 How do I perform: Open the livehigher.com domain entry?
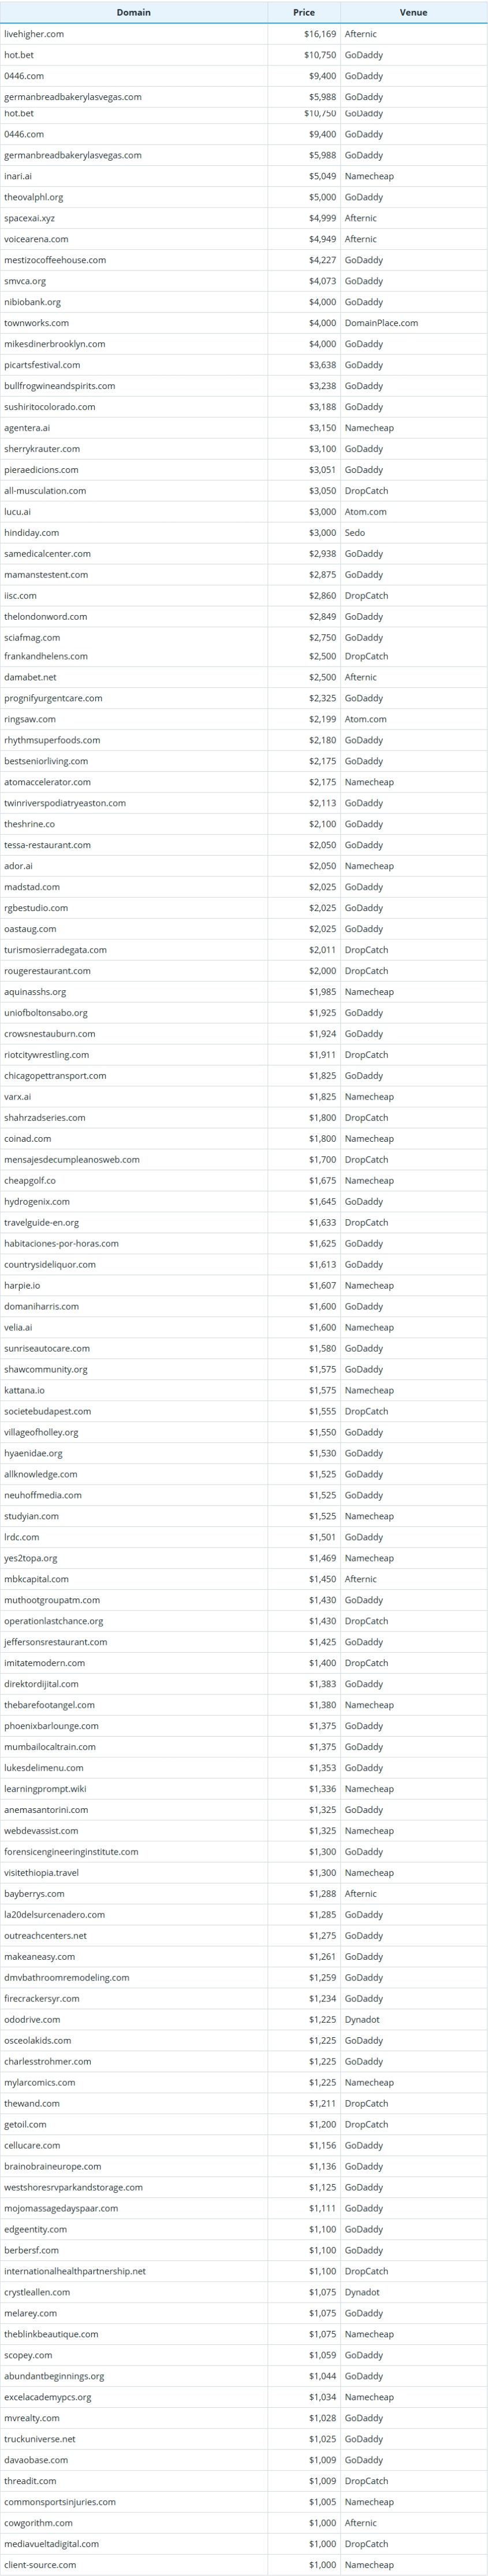(34, 34)
